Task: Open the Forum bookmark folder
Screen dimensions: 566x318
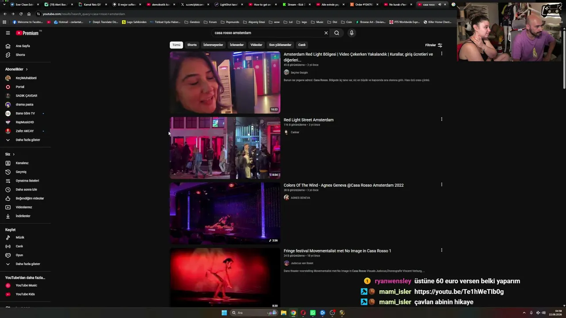Action: click(210, 22)
